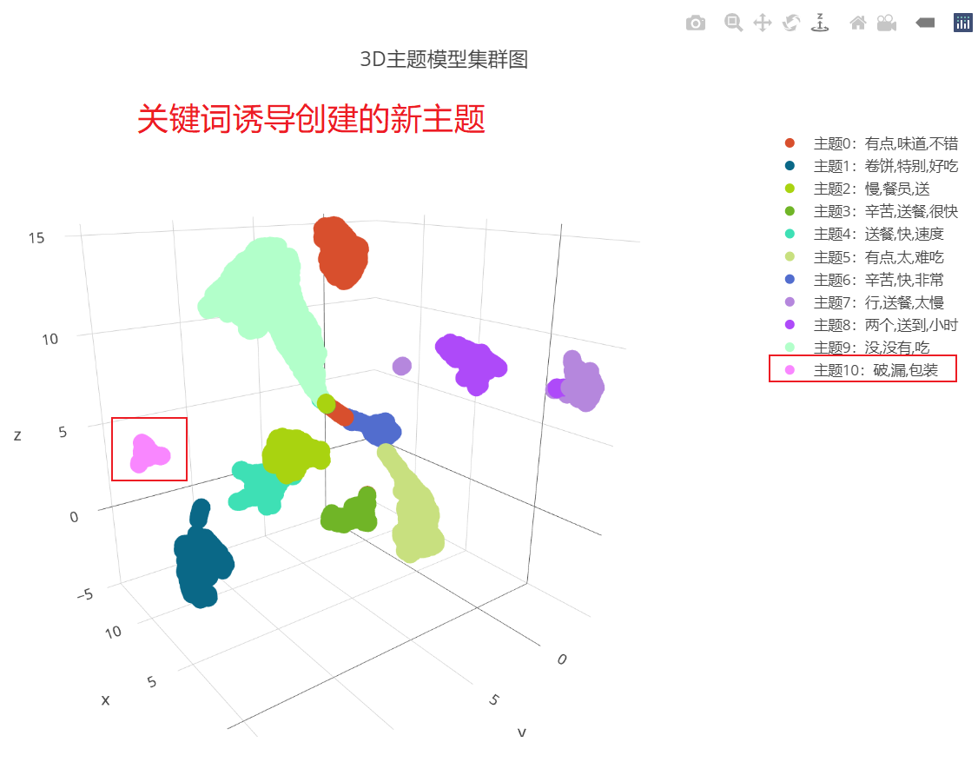The height and width of the screenshot is (762, 978).
Task: Reset camera to last save (video camera icon)
Action: 886,23
